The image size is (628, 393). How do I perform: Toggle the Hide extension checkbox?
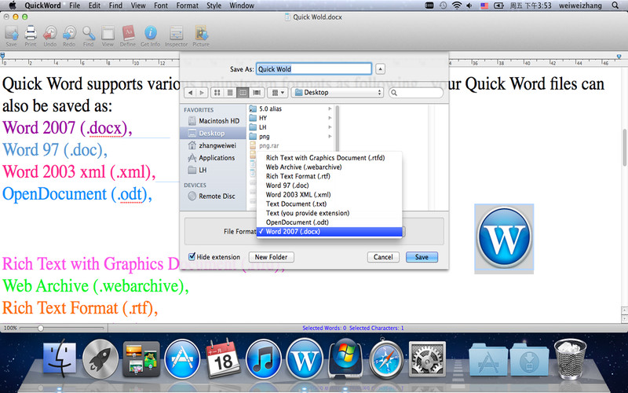[x=192, y=256]
